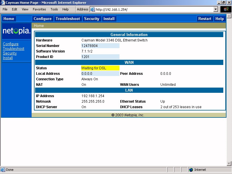Follow the Troubleshoot link in the sidebar
The width and height of the screenshot is (232, 174).
click(14, 48)
